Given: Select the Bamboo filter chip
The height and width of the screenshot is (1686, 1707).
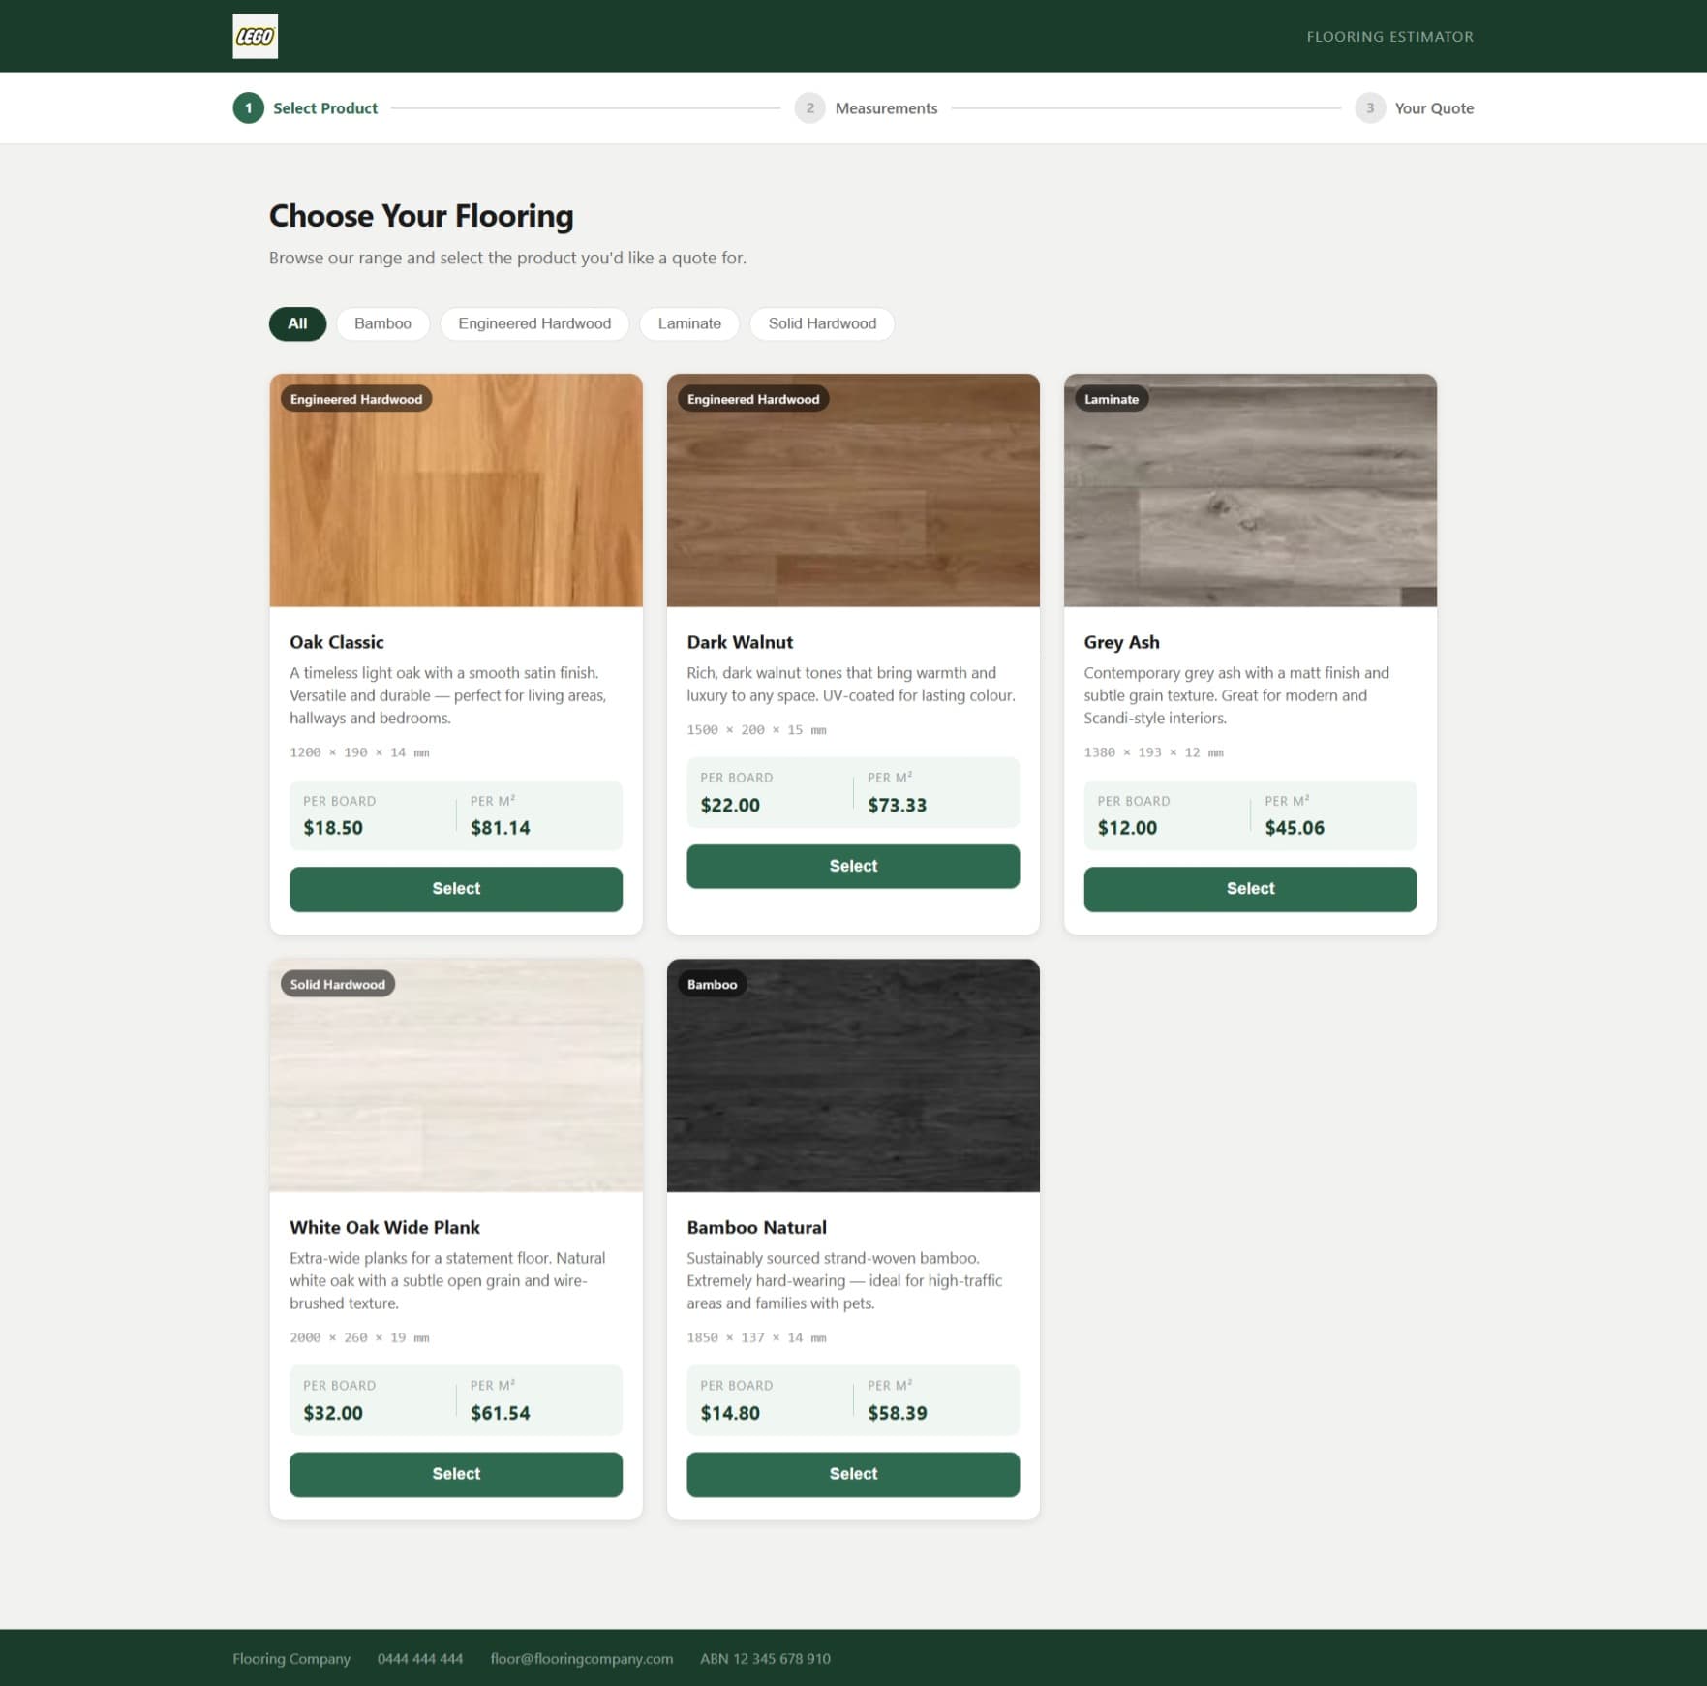Looking at the screenshot, I should pos(382,323).
